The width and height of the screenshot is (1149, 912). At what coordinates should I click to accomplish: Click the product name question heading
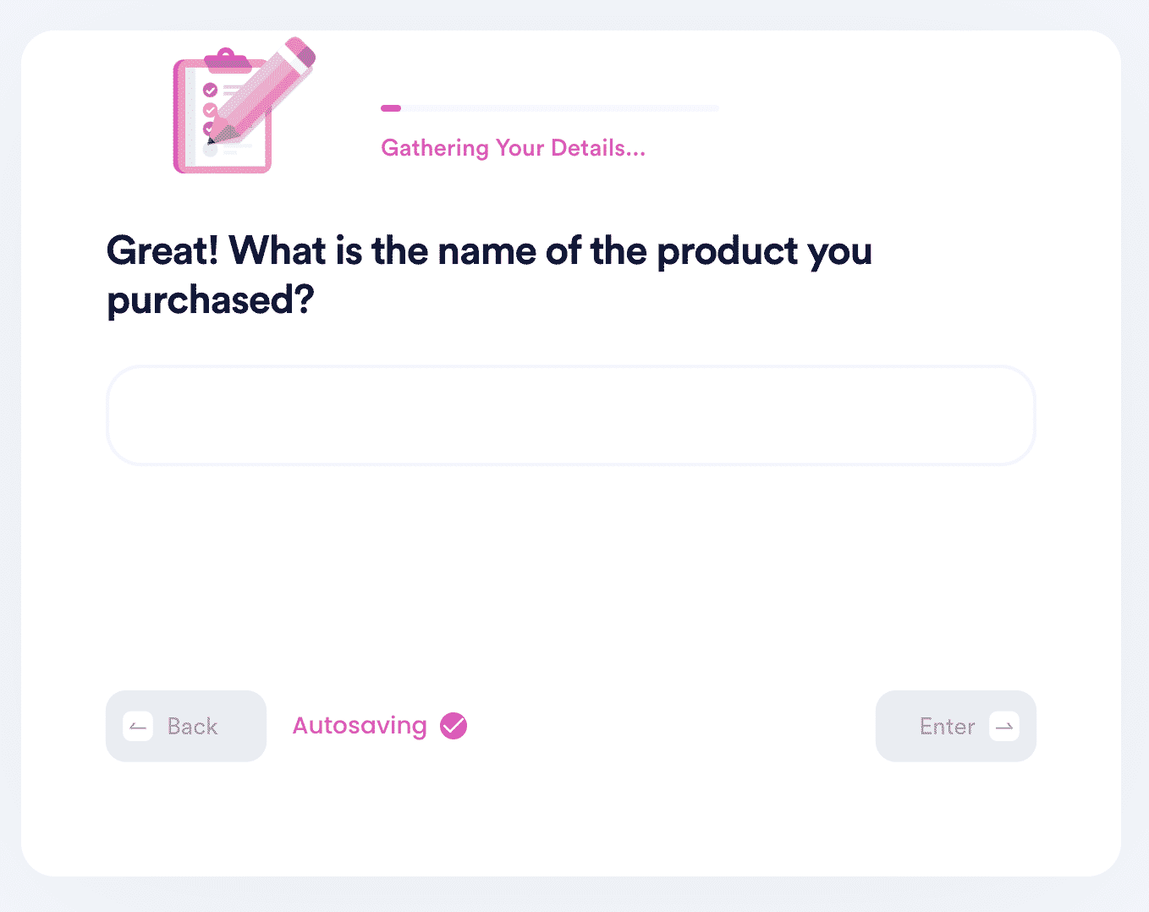489,275
